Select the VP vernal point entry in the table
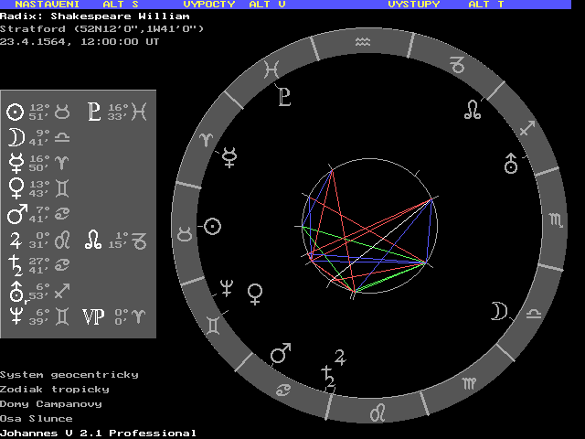Image resolution: width=585 pixels, height=439 pixels. 93,316
